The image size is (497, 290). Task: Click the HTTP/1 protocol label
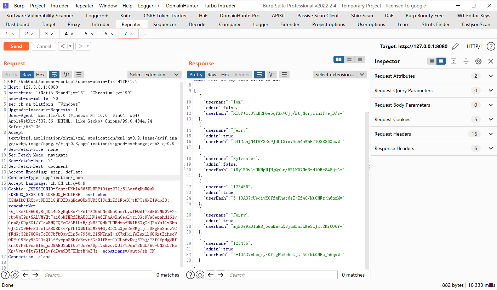[x=475, y=46]
